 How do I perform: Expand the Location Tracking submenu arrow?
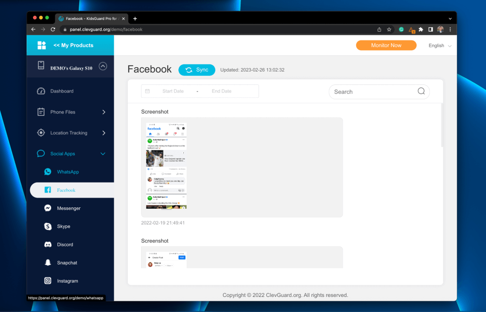pyautogui.click(x=104, y=133)
